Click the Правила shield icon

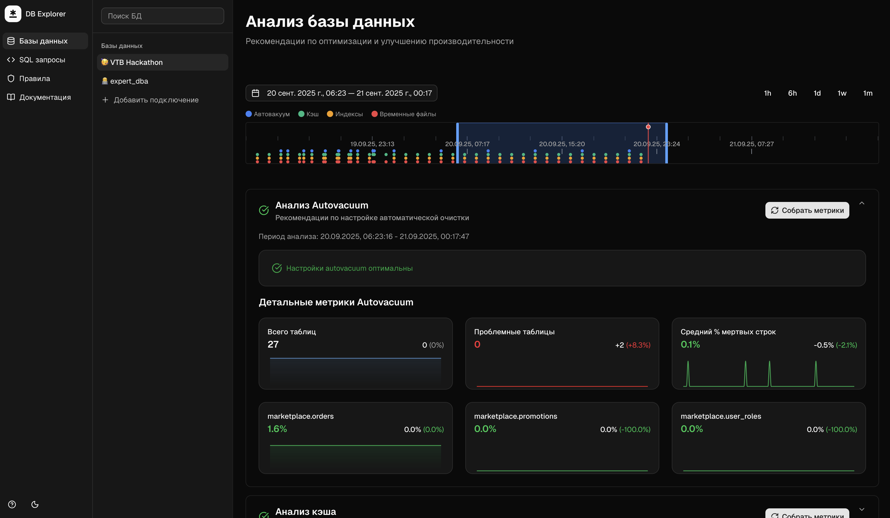(11, 78)
